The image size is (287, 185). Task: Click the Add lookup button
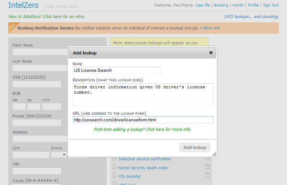(x=195, y=148)
